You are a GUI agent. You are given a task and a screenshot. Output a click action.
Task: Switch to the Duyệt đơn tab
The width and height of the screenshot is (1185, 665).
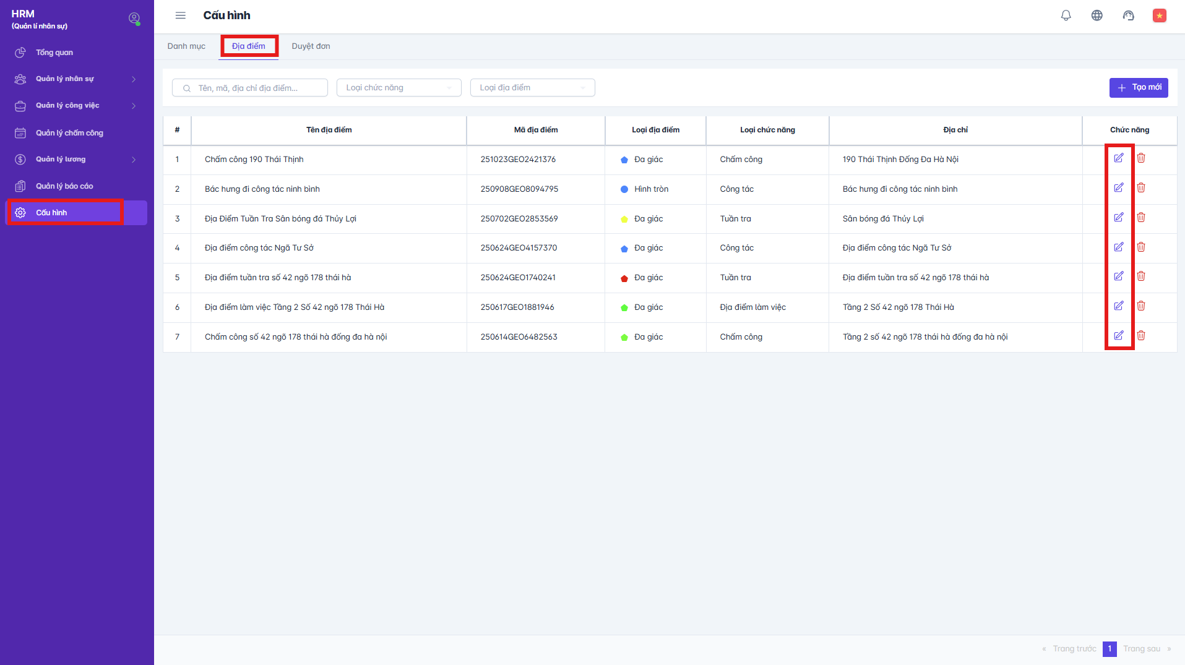click(311, 46)
